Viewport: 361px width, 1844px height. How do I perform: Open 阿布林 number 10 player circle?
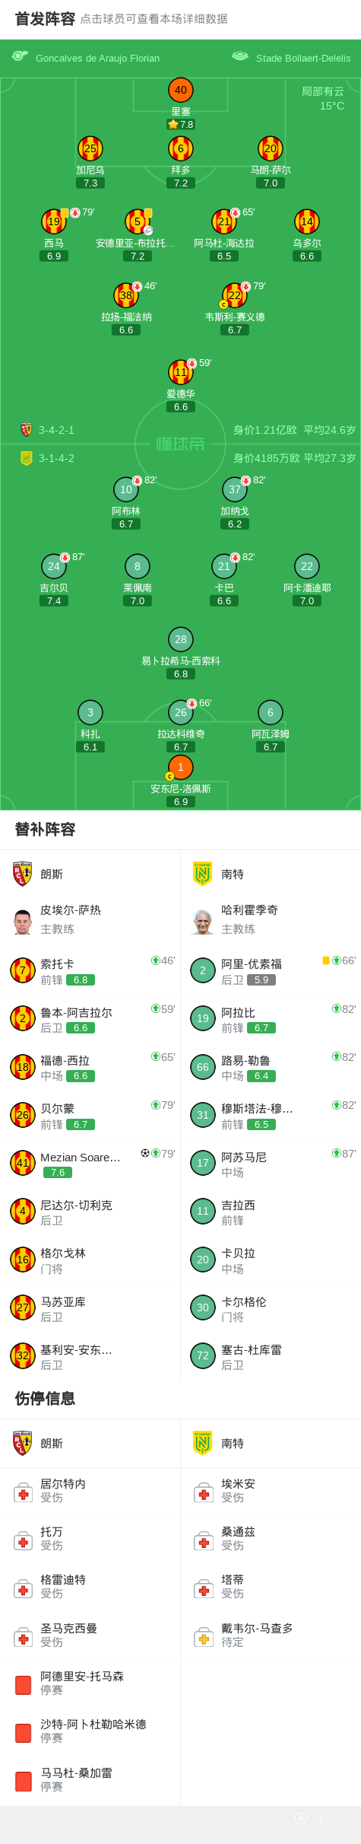point(126,489)
